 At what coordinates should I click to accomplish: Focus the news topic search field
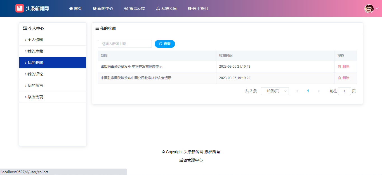pos(125,44)
